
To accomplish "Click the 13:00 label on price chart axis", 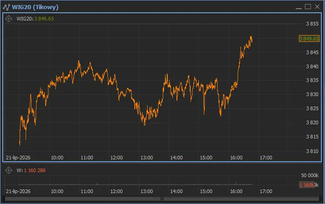I will point(147,158).
